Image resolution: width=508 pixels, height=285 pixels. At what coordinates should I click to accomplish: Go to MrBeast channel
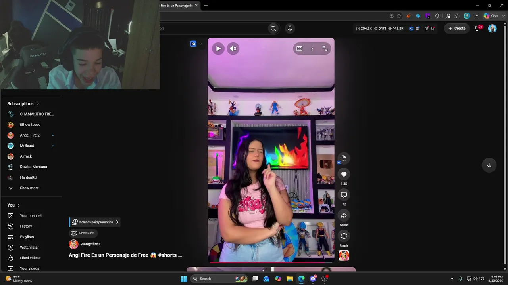coord(31,146)
